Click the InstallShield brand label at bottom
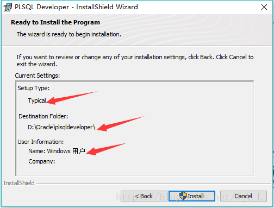The image size is (274, 208). [19, 183]
